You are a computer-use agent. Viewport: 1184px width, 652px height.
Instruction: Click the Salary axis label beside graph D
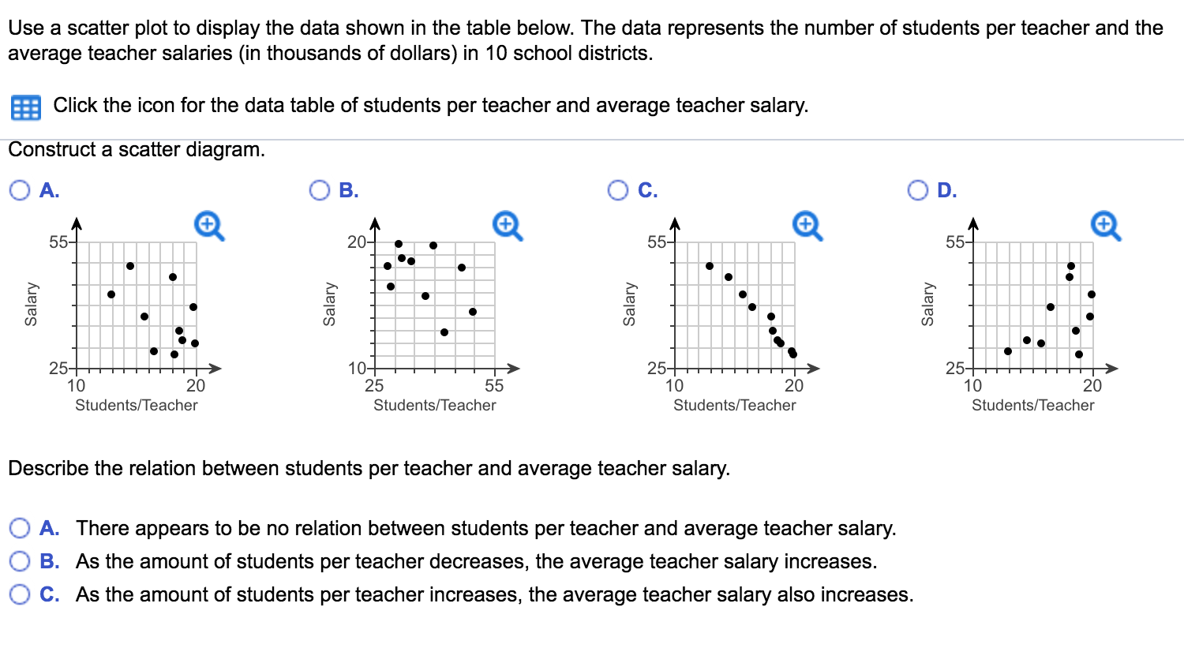tap(930, 302)
